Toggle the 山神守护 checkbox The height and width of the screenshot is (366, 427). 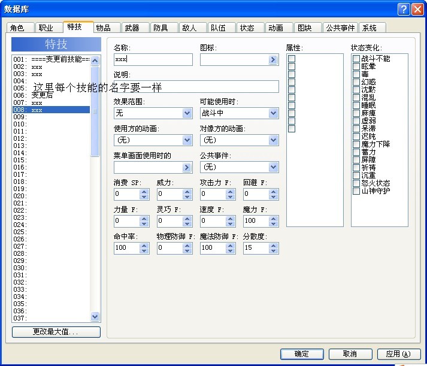tap(356, 191)
